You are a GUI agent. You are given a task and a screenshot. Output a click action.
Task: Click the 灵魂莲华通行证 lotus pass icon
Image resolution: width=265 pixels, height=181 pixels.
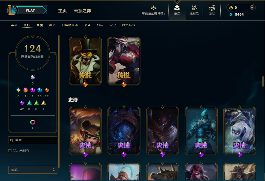[153, 8]
